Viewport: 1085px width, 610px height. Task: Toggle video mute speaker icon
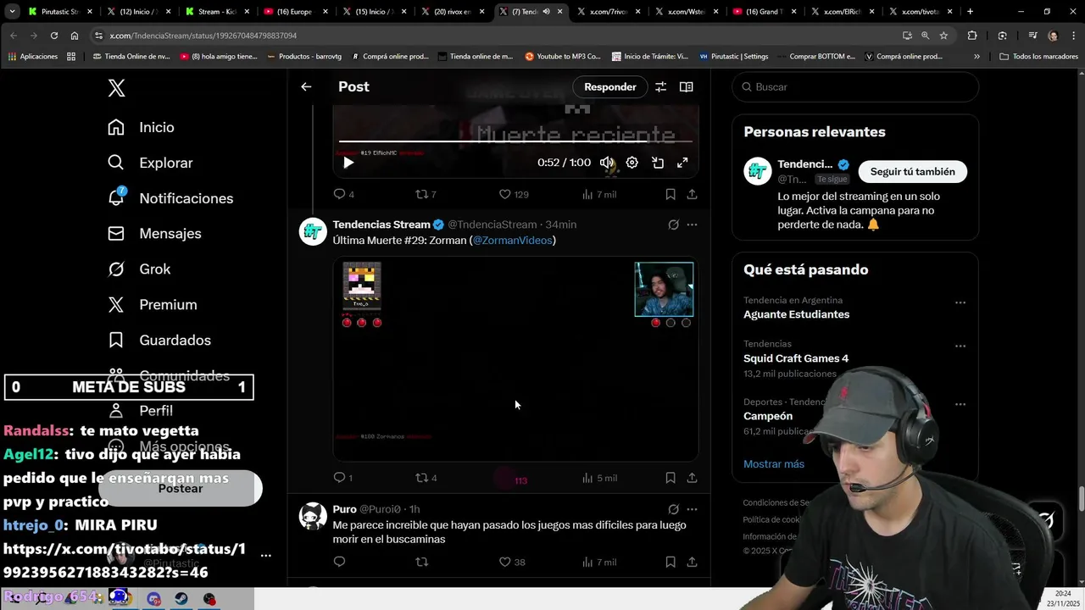coord(607,163)
